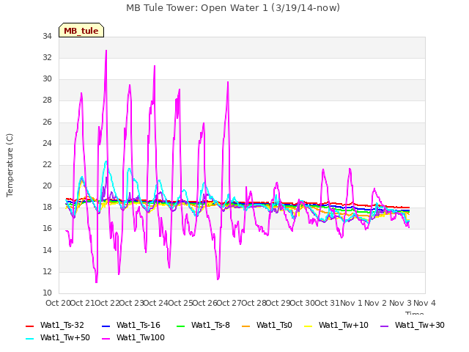The width and height of the screenshot is (469, 352).
Task: Click the 20 y-axis tick label
Action: pyautogui.click(x=47, y=186)
